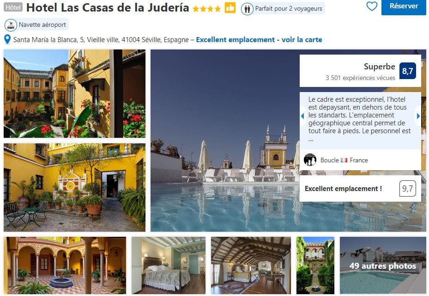Image resolution: width=429 pixels, height=296 pixels.
Task: Open the 49 autres photos thumbnail
Action: [383, 265]
